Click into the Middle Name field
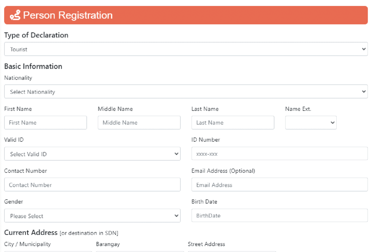Screen dimensions: 379x252 [x=139, y=123]
